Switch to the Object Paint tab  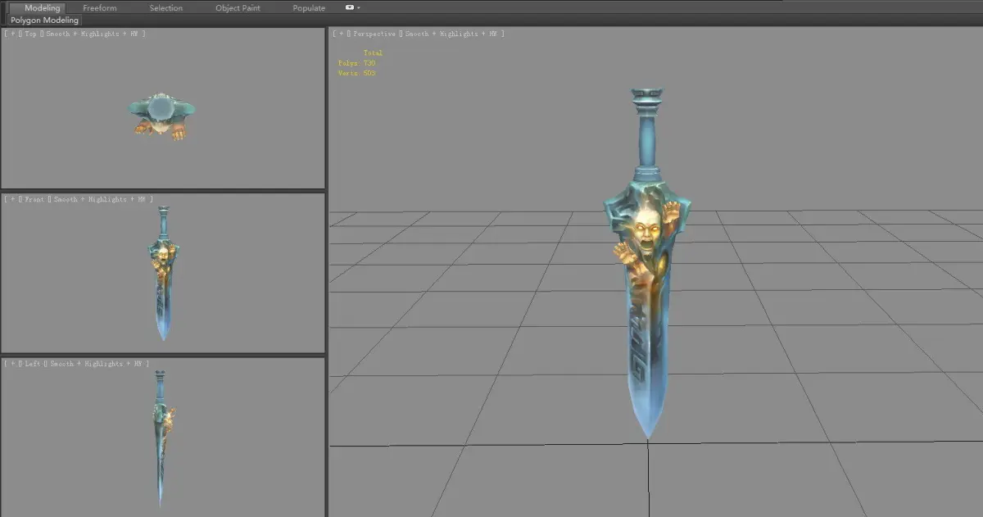click(x=238, y=8)
